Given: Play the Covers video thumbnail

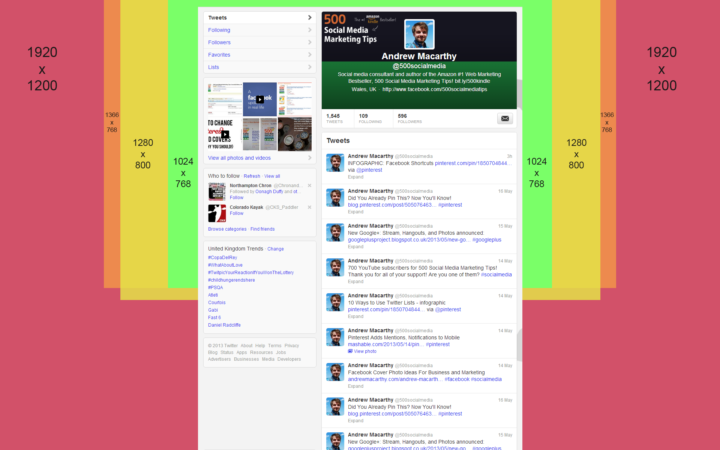Looking at the screenshot, I should [225, 134].
